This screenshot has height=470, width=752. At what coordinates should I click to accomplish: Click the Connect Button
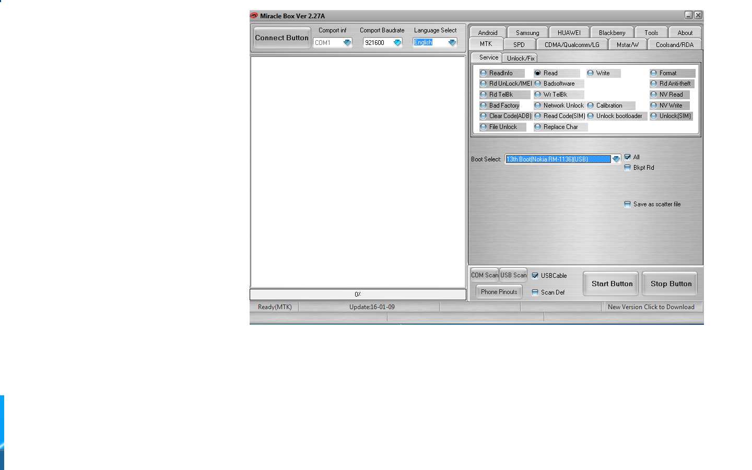click(282, 38)
